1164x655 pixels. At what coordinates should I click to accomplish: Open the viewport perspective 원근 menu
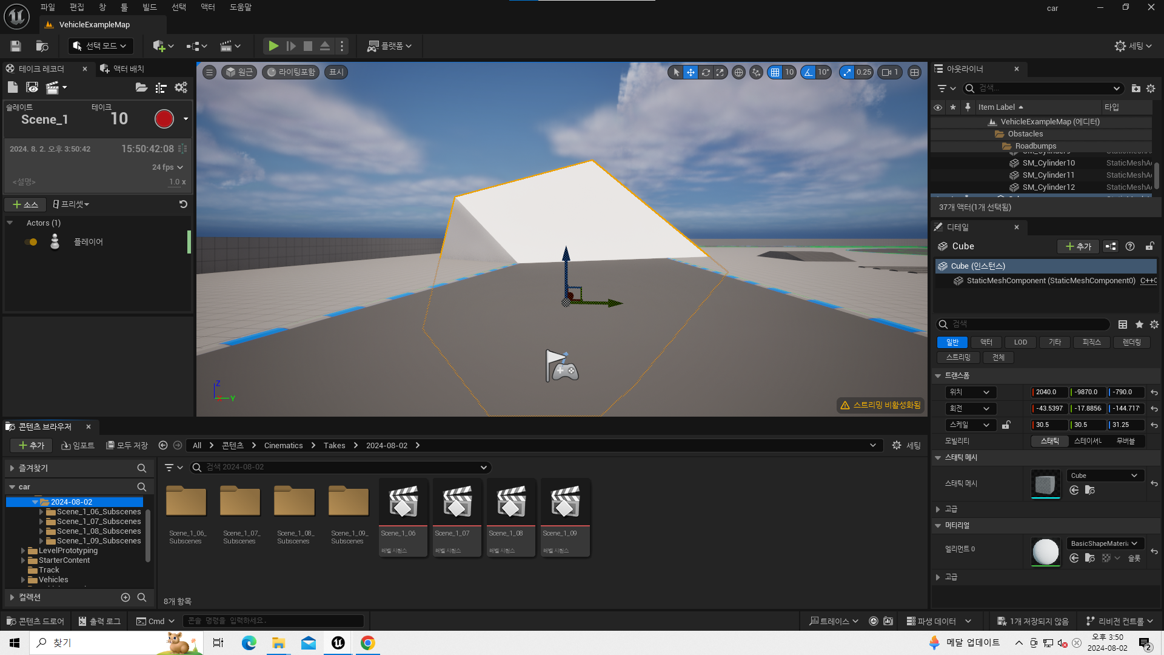click(x=239, y=72)
